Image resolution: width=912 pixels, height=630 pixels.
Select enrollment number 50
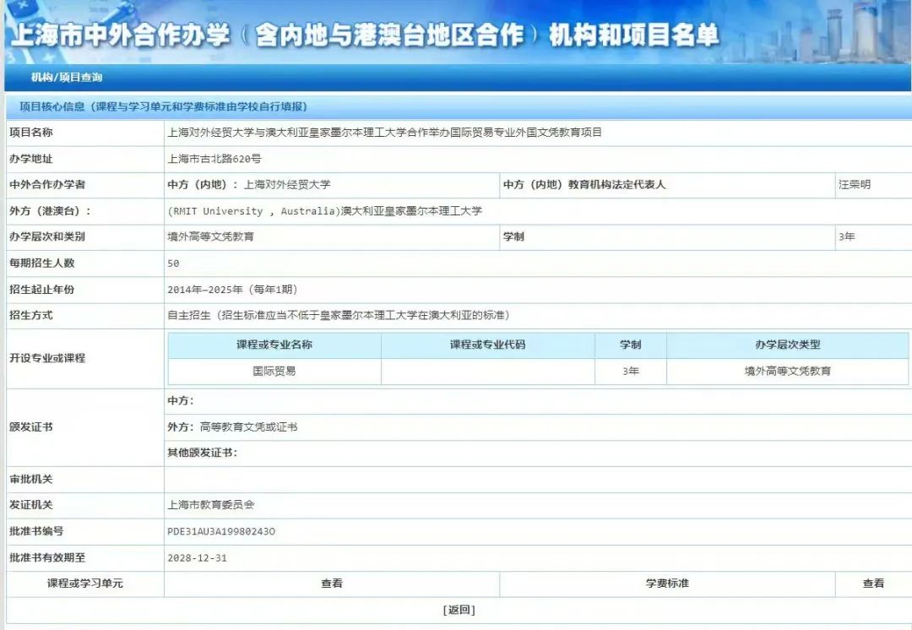point(173,263)
